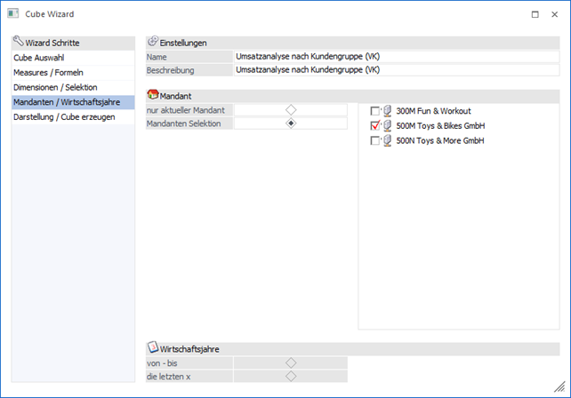571x398 pixels.
Task: Click the Beschreibung text field
Action: [395, 69]
